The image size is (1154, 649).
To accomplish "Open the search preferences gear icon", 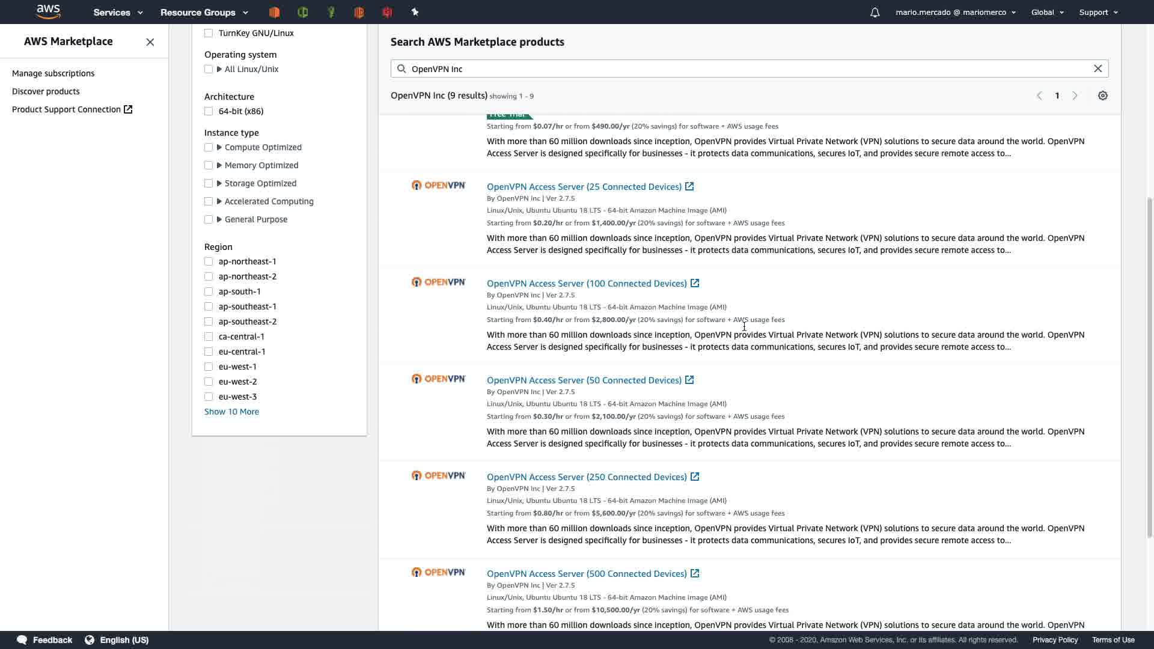I will tap(1102, 96).
